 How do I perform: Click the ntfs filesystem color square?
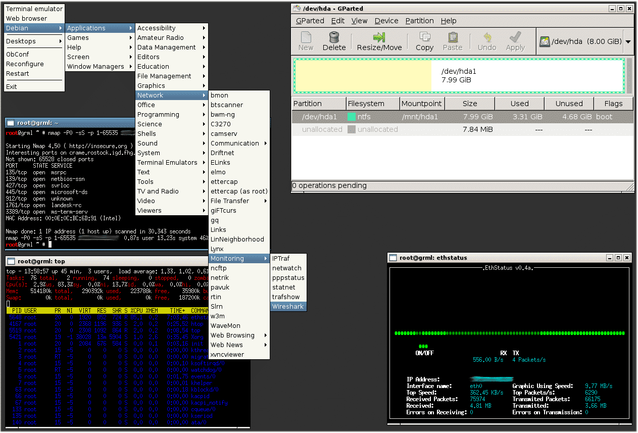(x=352, y=117)
